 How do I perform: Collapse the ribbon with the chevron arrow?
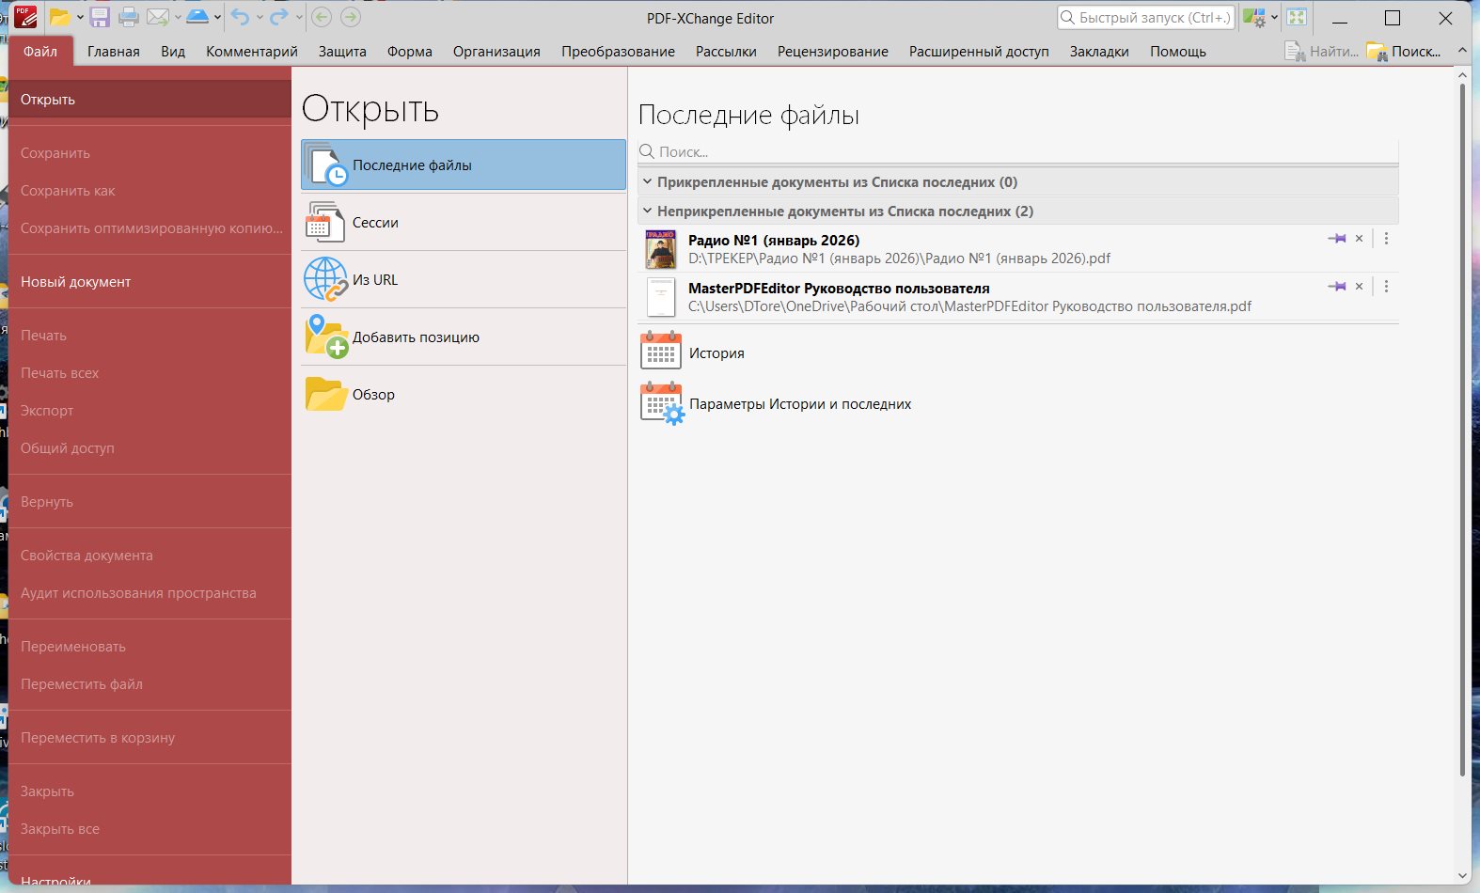(1462, 51)
